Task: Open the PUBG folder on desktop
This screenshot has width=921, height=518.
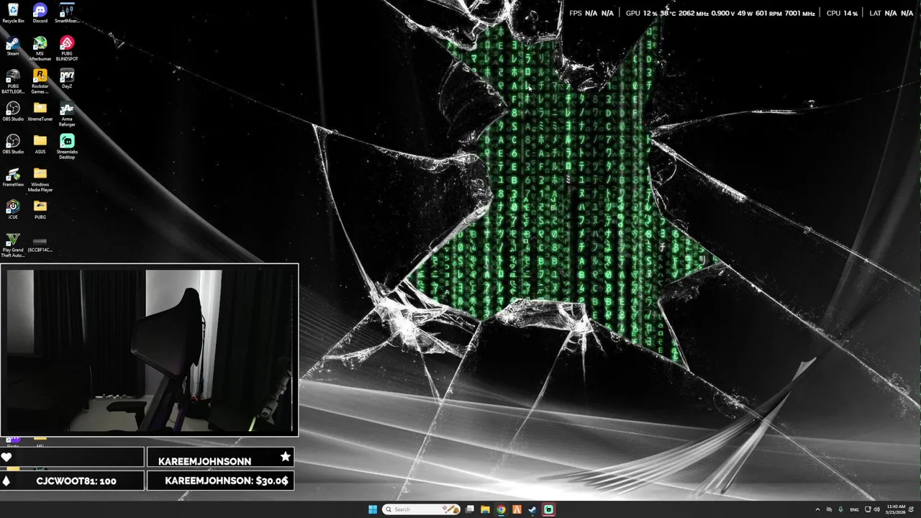Action: pyautogui.click(x=40, y=210)
